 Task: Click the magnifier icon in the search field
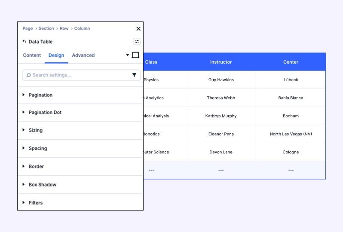[28, 75]
